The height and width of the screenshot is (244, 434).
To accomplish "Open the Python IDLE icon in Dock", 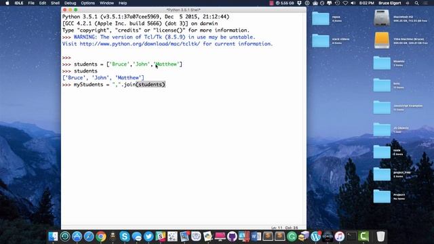I will pyautogui.click(x=208, y=237).
